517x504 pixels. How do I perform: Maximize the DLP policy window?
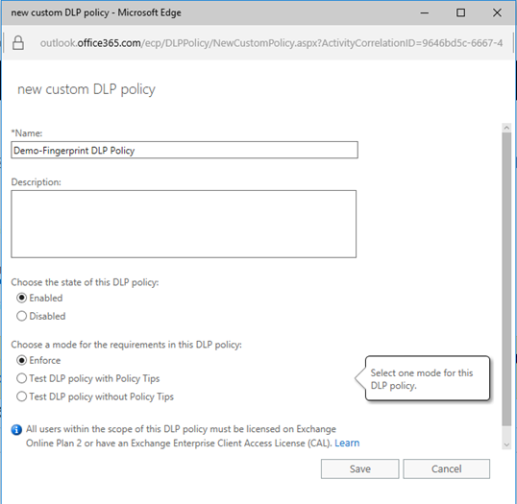(x=460, y=12)
